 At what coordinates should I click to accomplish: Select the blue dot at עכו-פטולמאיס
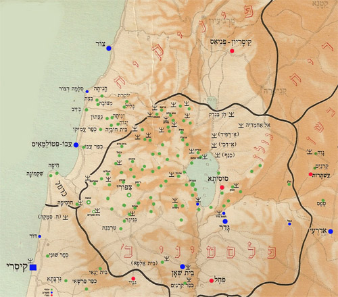(76, 145)
